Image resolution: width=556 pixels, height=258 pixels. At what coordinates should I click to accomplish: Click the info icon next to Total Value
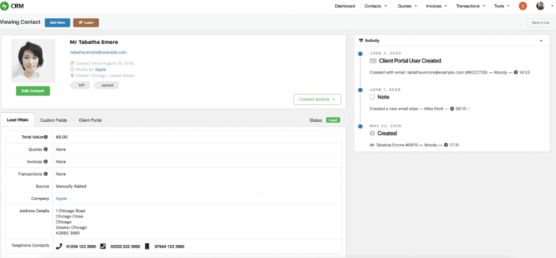pos(45,137)
